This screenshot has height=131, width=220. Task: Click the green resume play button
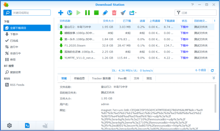(79, 13)
